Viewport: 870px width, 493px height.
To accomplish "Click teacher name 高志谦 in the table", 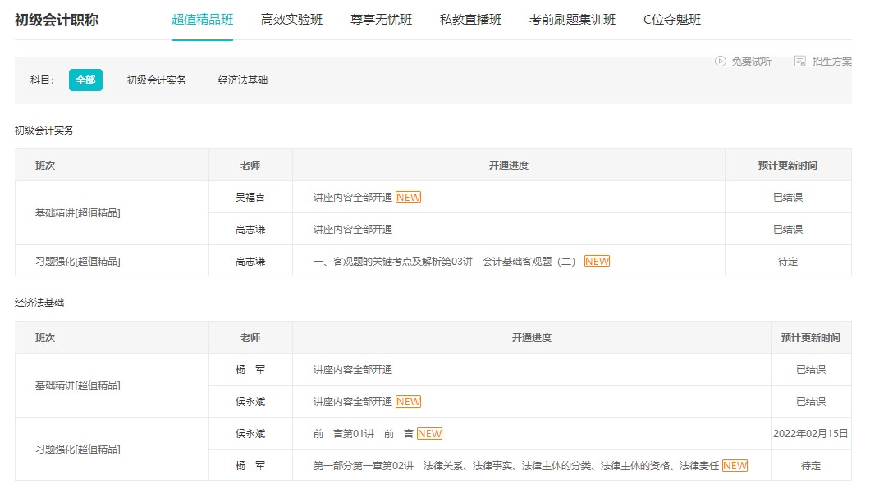I will (x=251, y=229).
